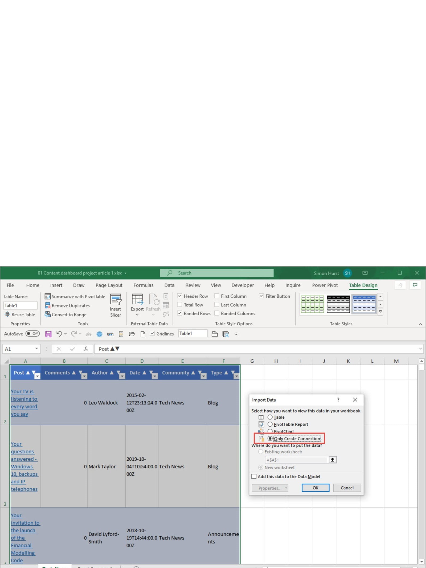The height and width of the screenshot is (568, 426).
Task: Enable the Total Row checkbox
Action: pos(180,305)
